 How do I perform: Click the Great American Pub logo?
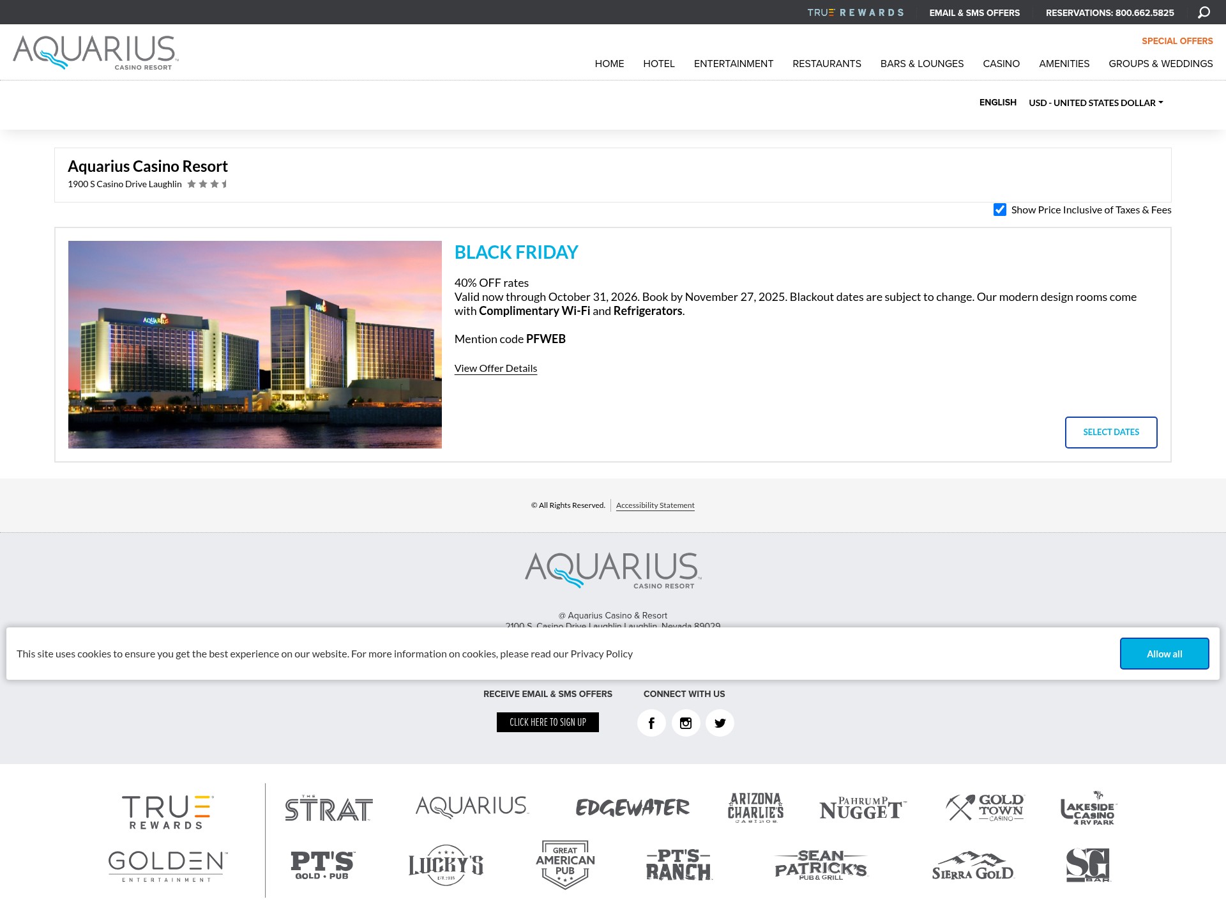pyautogui.click(x=565, y=864)
